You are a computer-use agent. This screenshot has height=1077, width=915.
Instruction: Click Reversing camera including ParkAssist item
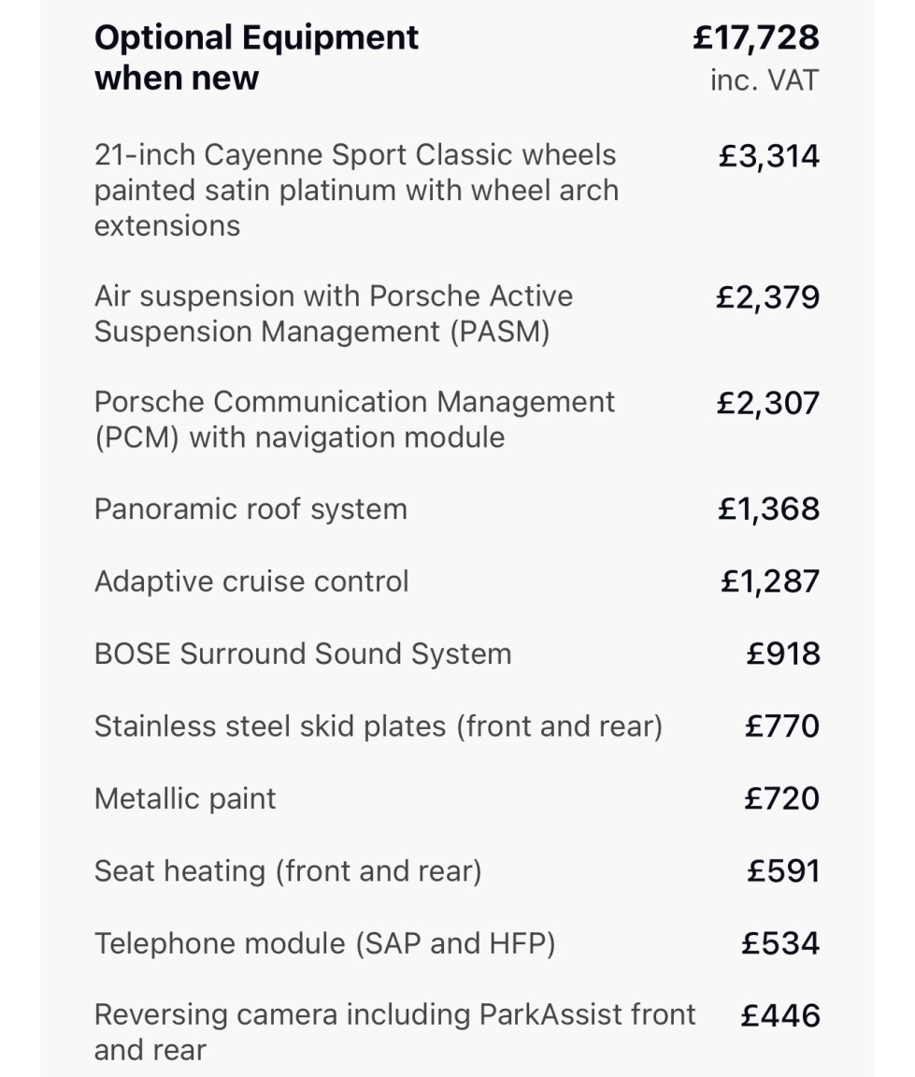point(394,1032)
